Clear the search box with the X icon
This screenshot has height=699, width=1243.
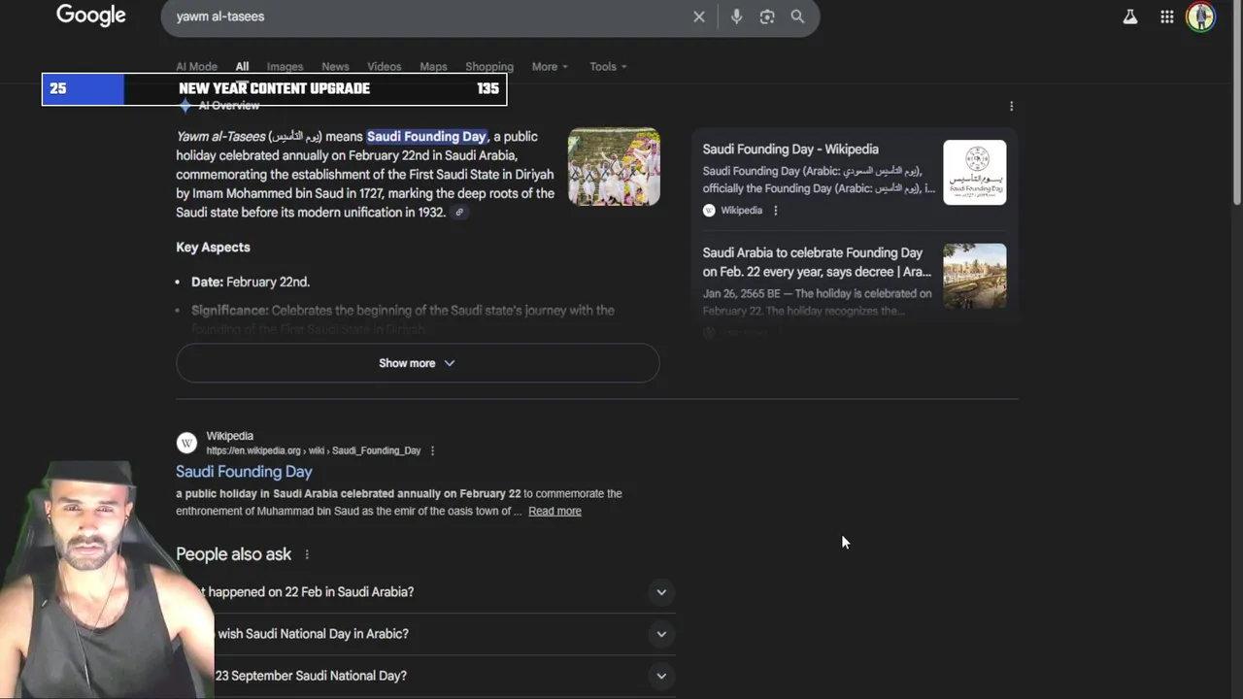pos(698,17)
